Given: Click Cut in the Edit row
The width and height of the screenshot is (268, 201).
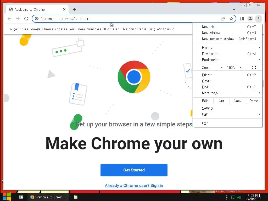Looking at the screenshot, I should pyautogui.click(x=221, y=101).
